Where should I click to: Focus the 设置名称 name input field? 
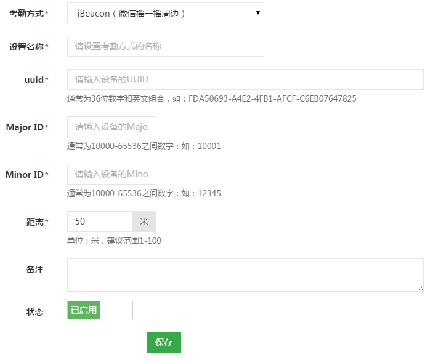166,46
